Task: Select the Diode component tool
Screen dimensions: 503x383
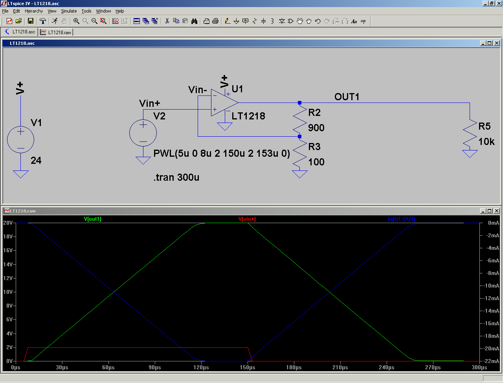Action: pyautogui.click(x=281, y=21)
